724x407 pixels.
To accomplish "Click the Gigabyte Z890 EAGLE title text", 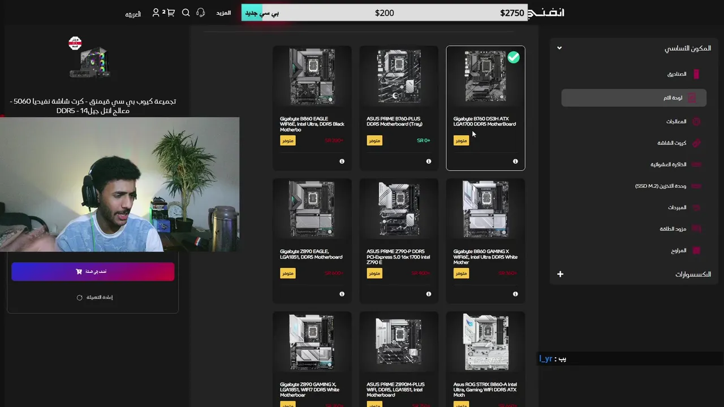I will click(x=312, y=254).
